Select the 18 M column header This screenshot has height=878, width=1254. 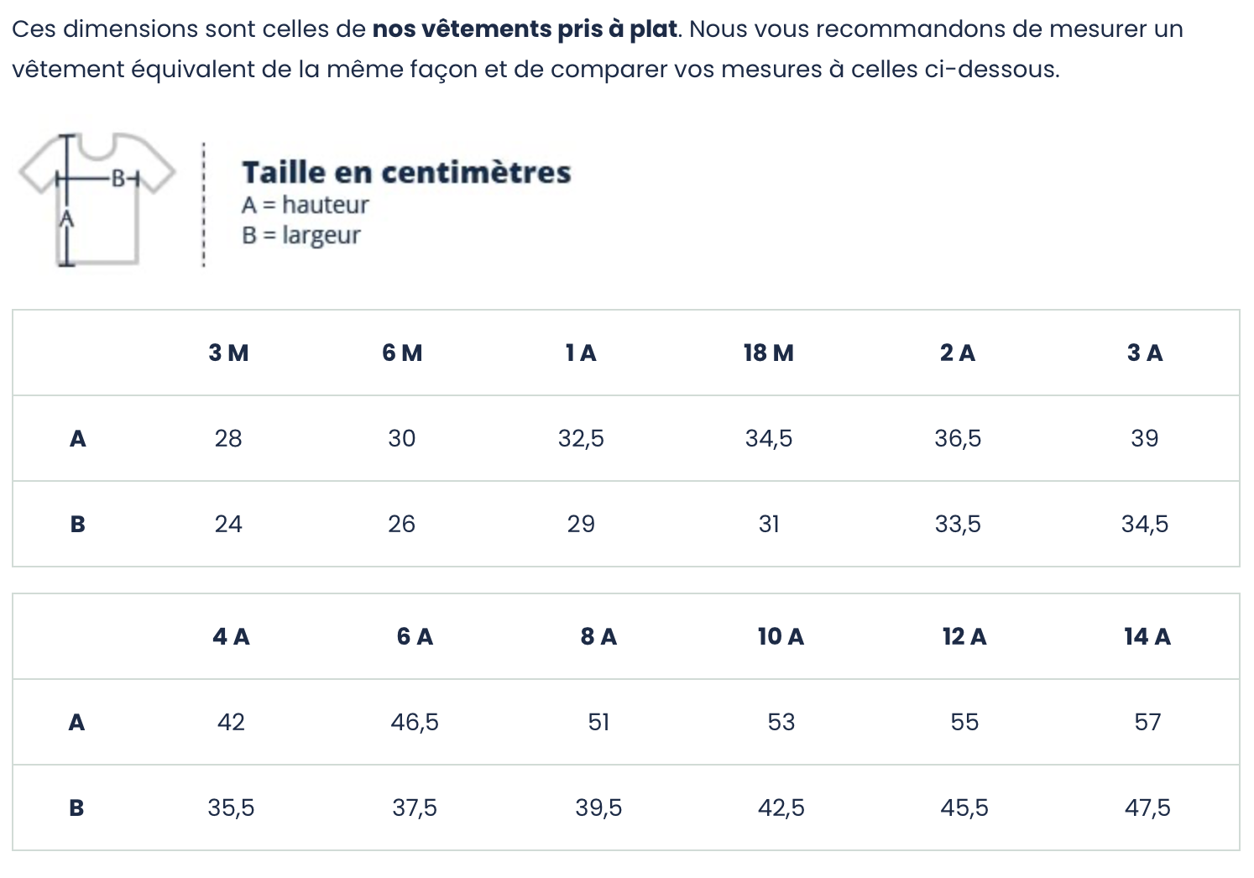(x=768, y=353)
